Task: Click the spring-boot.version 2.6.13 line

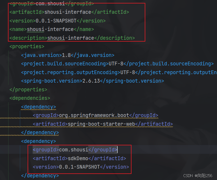Action: pyautogui.click(x=92, y=81)
